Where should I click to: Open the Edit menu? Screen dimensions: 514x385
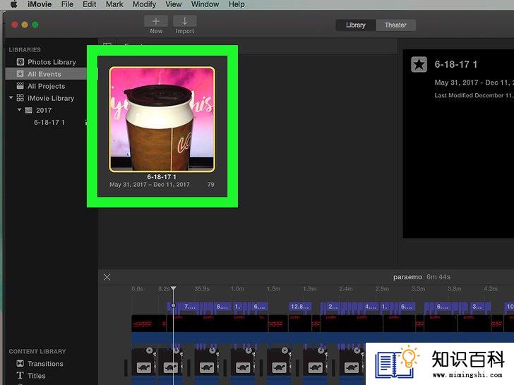click(89, 4)
